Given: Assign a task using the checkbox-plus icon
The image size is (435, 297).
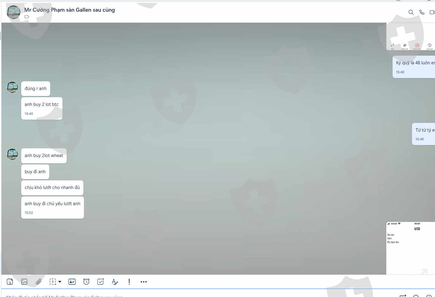Looking at the screenshot, I should pyautogui.click(x=101, y=282).
